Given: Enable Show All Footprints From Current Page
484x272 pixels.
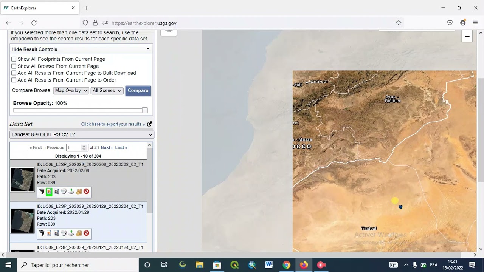Looking at the screenshot, I should (14, 59).
